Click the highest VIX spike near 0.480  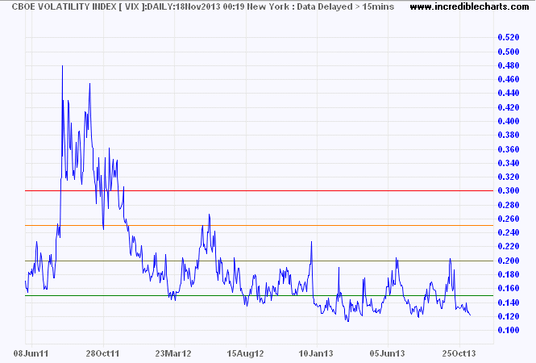tap(62, 66)
